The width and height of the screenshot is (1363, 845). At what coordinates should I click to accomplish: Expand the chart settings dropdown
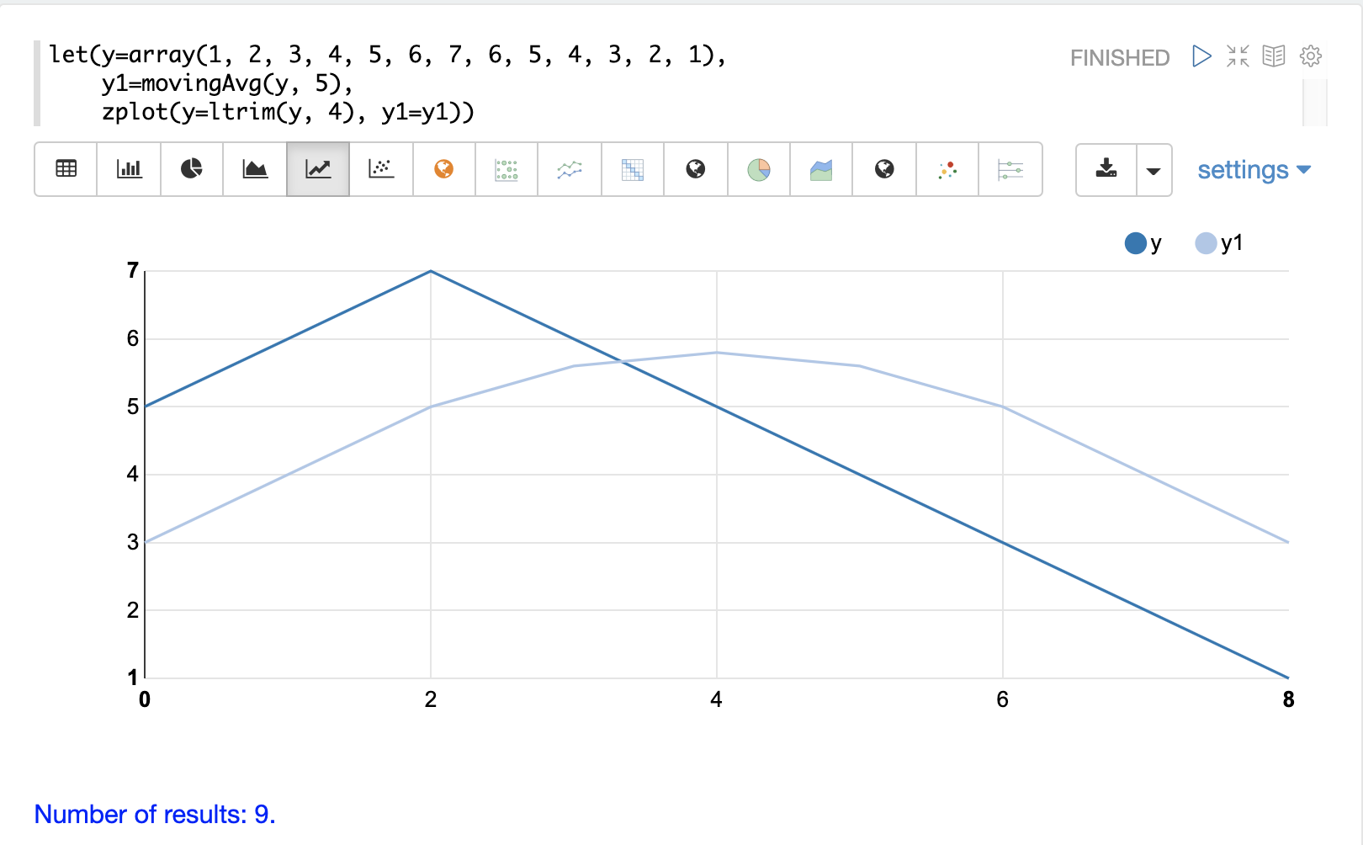1254,170
